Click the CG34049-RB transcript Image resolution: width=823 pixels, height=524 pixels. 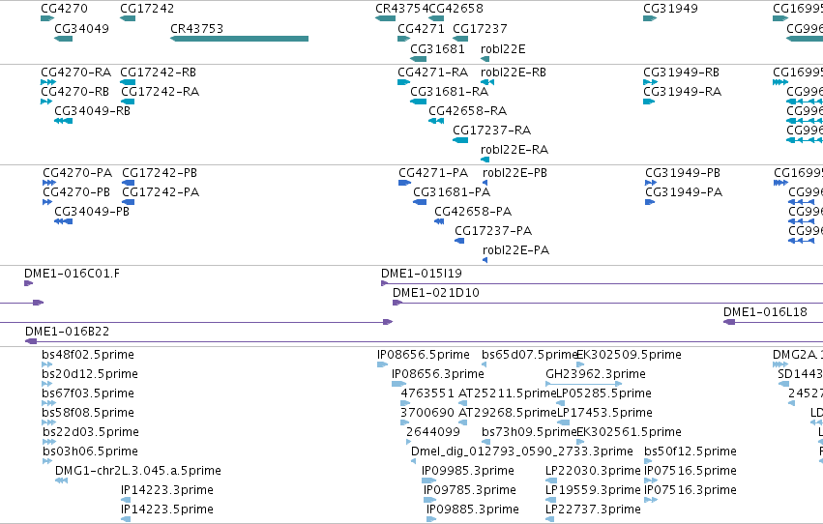click(x=64, y=121)
